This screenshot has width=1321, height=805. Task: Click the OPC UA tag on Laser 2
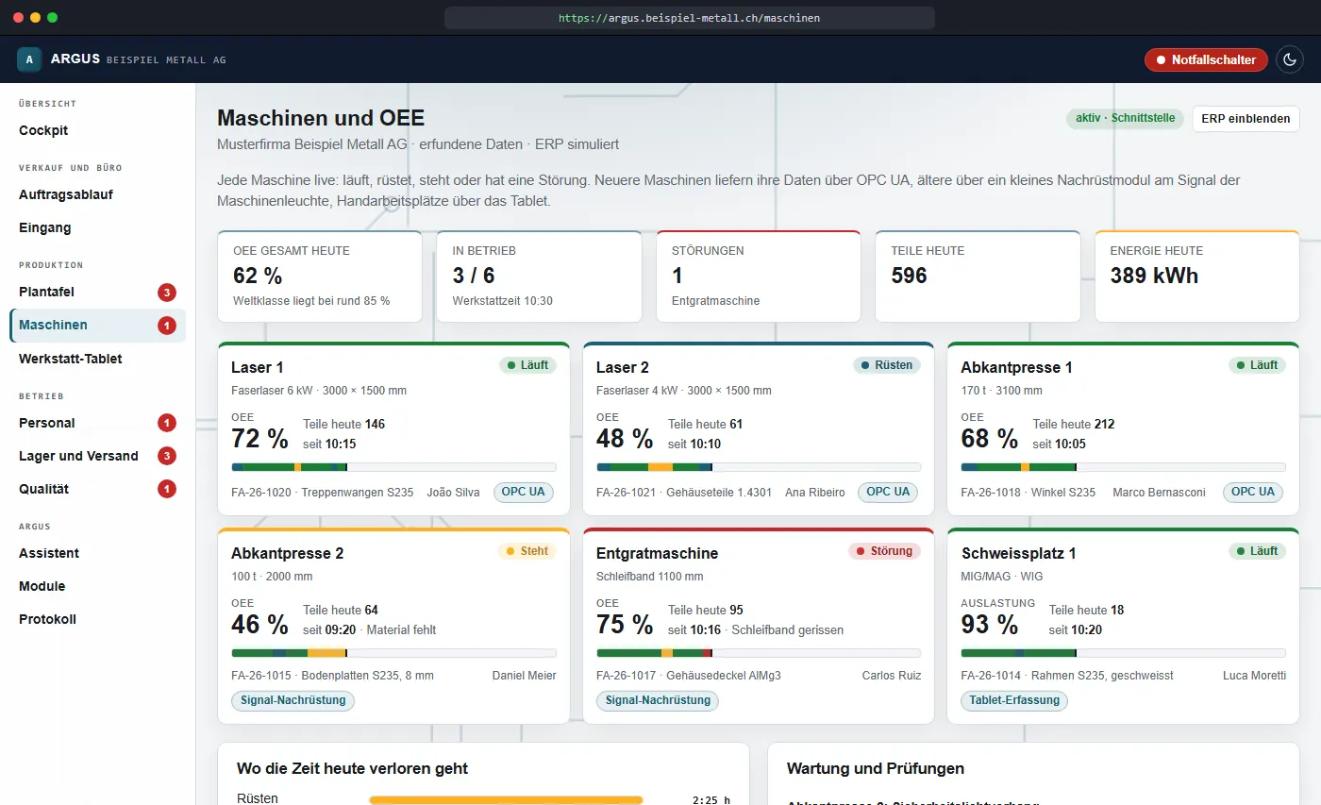point(889,492)
